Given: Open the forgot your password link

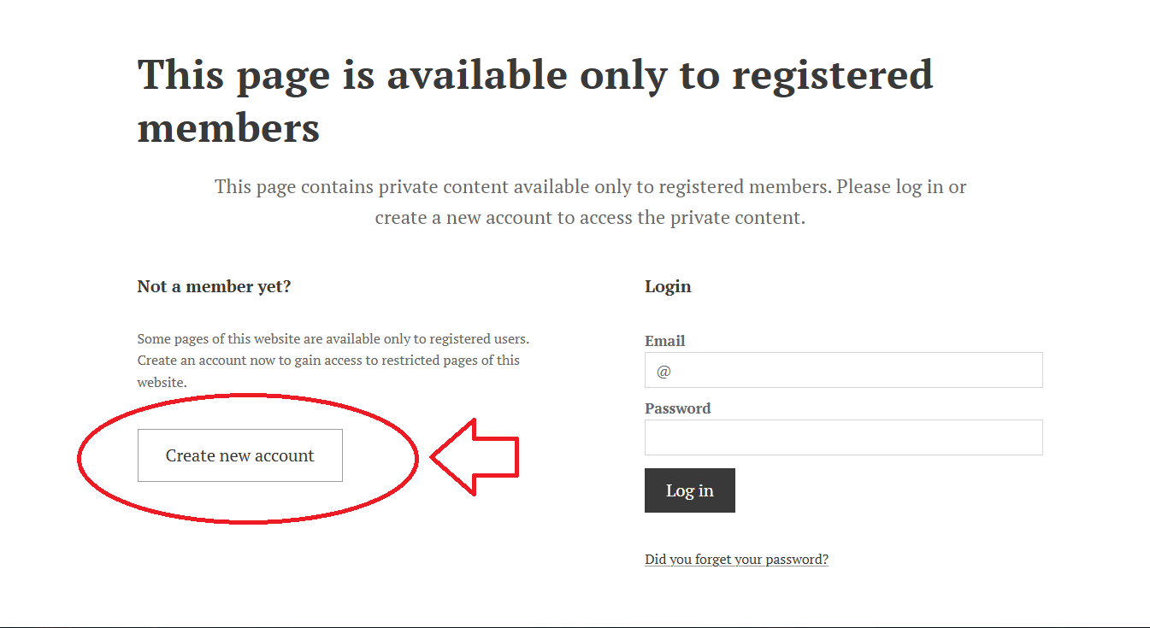Looking at the screenshot, I should tap(736, 560).
